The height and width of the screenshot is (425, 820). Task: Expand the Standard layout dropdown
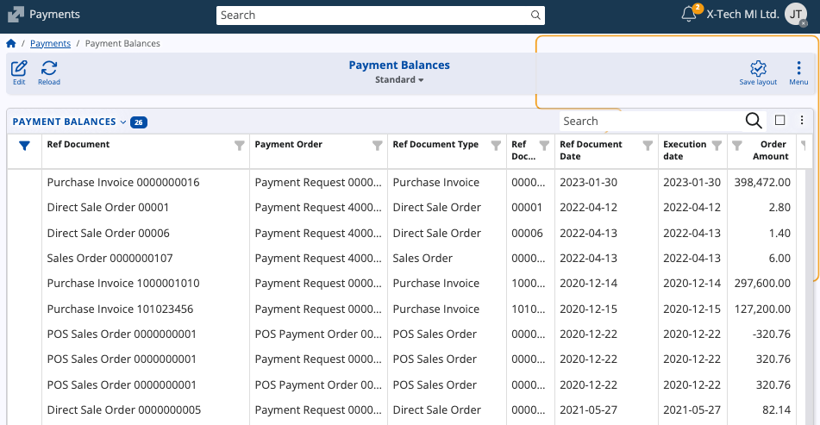[399, 80]
